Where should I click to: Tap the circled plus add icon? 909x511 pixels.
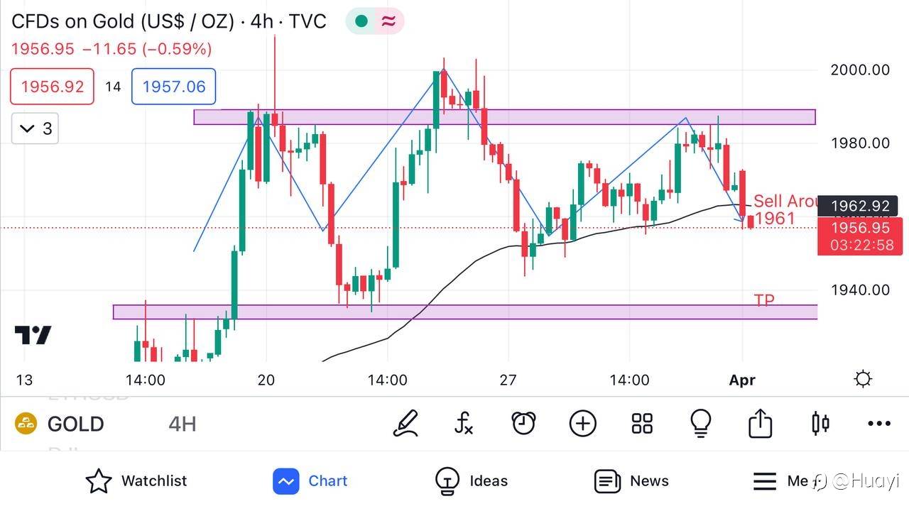[x=582, y=424]
